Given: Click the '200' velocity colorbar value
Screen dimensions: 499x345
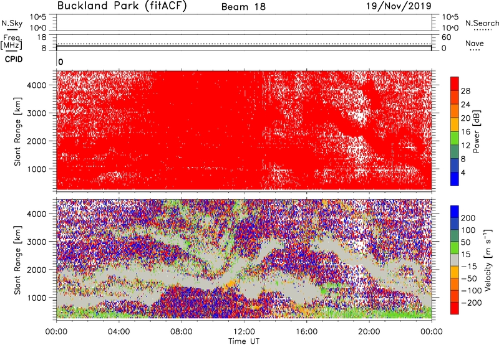Looking at the screenshot, I should [468, 218].
